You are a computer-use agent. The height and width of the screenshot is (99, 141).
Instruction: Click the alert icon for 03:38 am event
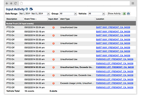[x=54, y=43]
